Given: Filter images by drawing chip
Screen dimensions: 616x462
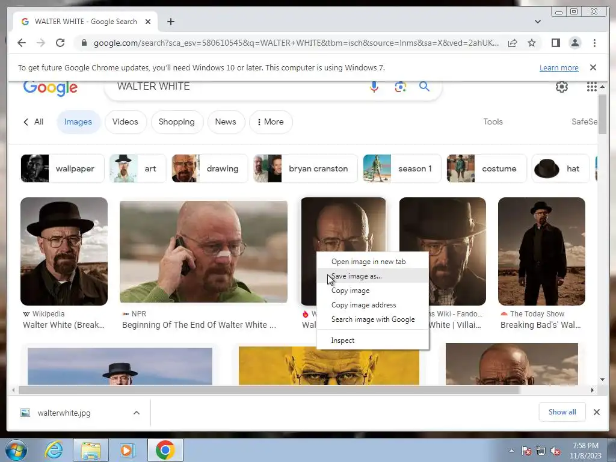Looking at the screenshot, I should pyautogui.click(x=210, y=168).
